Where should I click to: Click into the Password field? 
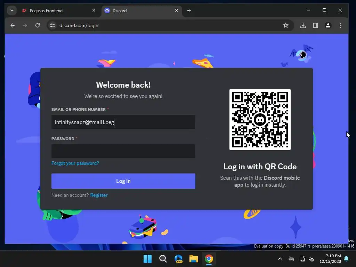(x=123, y=151)
